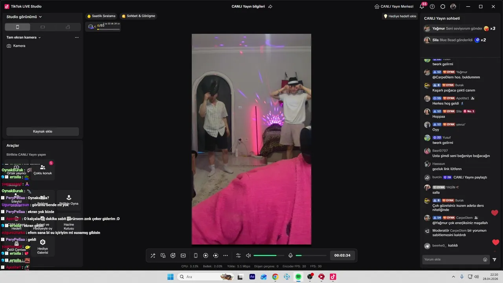The image size is (503, 283).
Task: Click burcin's 'CANLI Yayını paylaştı' message
Action: click(456, 177)
